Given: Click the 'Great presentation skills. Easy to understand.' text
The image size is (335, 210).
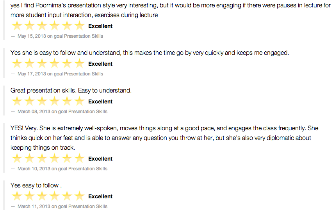Looking at the screenshot, I should coord(71,91).
